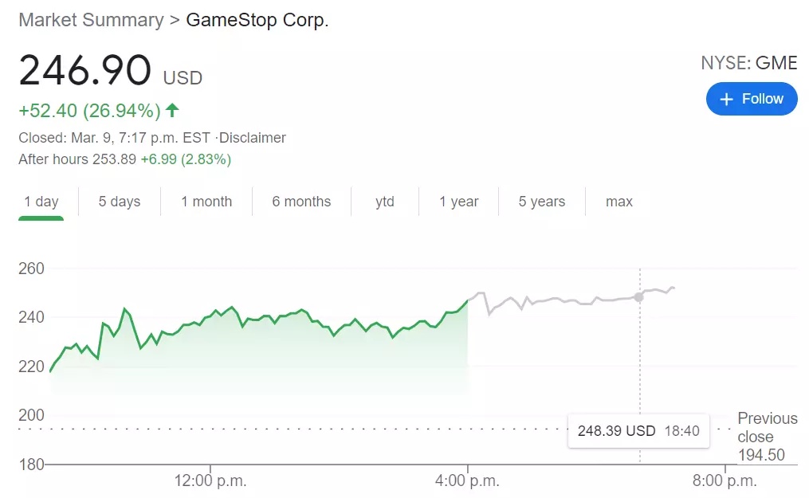Screen dimensions: 809x498
Task: Select the 6 months range
Action: 301,202
